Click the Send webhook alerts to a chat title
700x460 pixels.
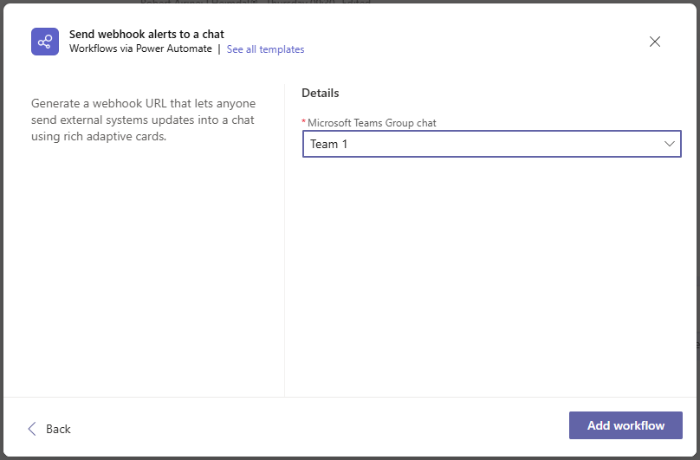(146, 34)
